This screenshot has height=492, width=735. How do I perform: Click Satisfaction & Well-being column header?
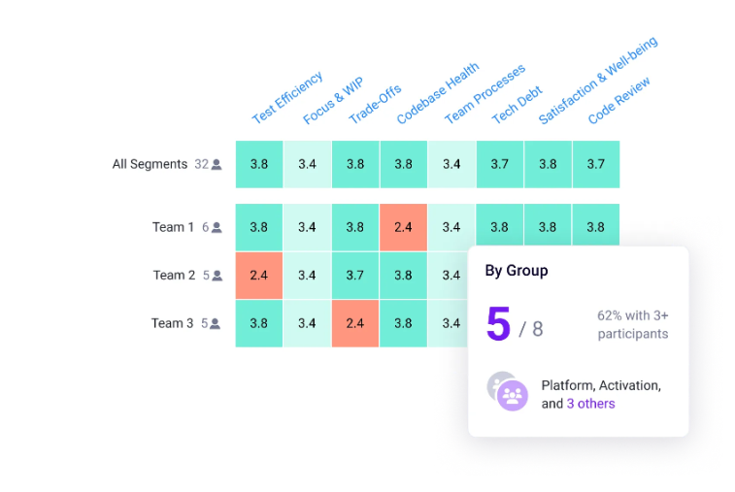597,81
